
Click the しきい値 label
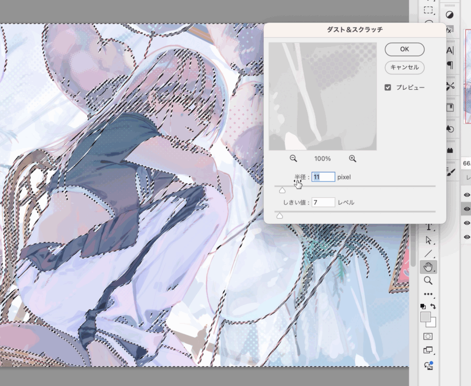[296, 202]
